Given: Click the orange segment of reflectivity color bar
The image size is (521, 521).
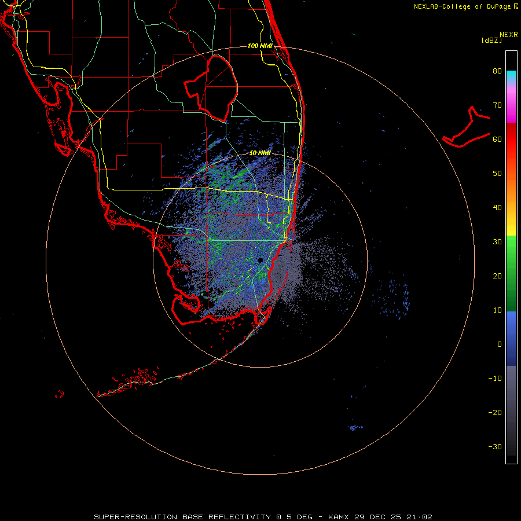Looking at the screenshot, I should coord(511,189).
